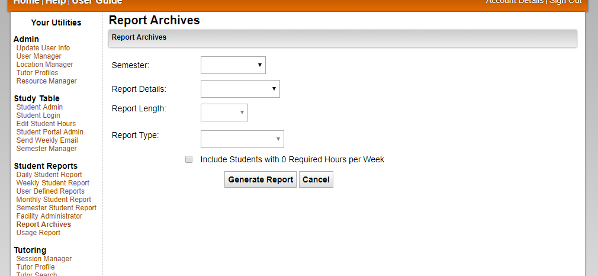Check Include Students with 0 Required Hours
This screenshot has height=276, width=598.
[x=189, y=159]
